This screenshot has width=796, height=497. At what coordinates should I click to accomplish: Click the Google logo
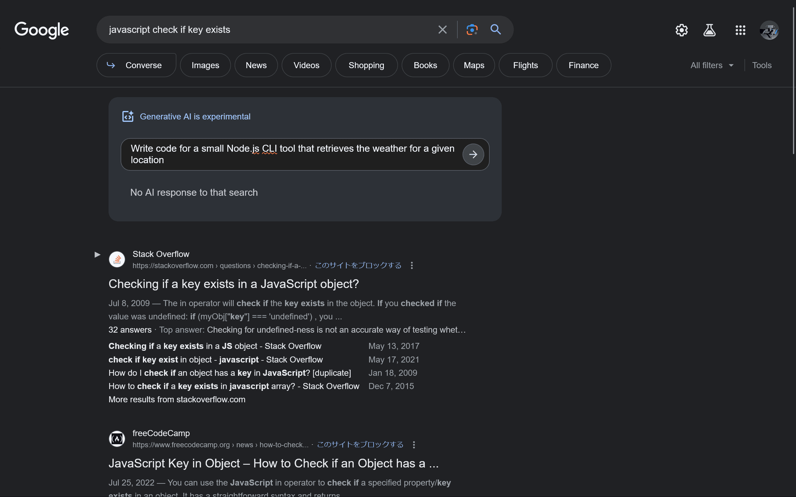[42, 30]
